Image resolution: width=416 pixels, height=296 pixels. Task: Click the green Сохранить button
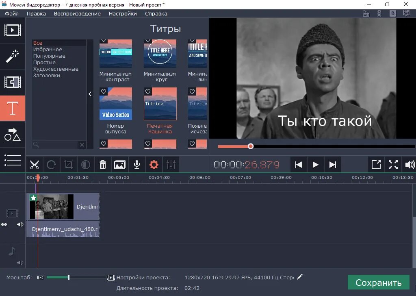[379, 283]
